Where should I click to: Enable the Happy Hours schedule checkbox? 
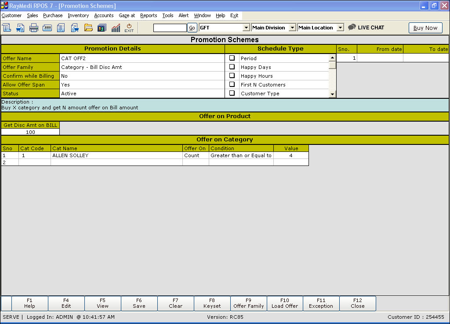pos(232,76)
